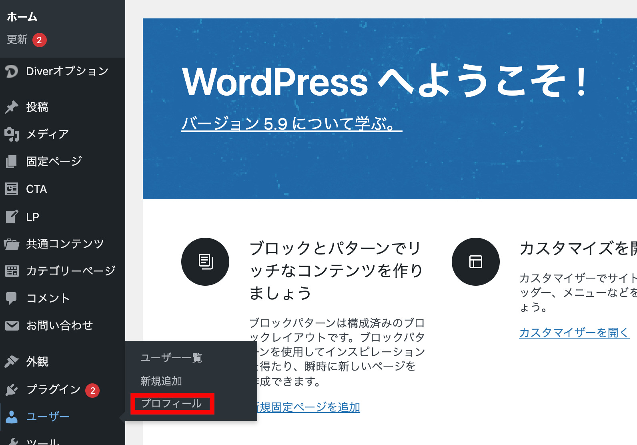Click the Diver options logo icon
This screenshot has width=637, height=445.
[x=12, y=71]
